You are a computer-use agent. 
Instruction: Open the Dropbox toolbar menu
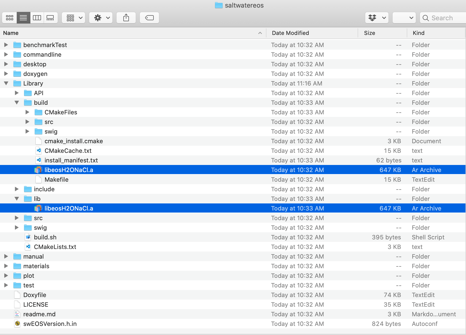point(377,18)
